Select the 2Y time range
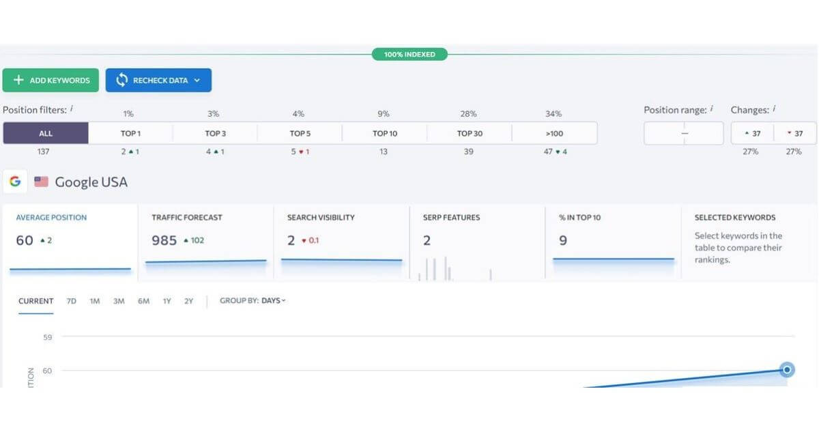Viewport: 819px width, 430px height. [x=189, y=301]
